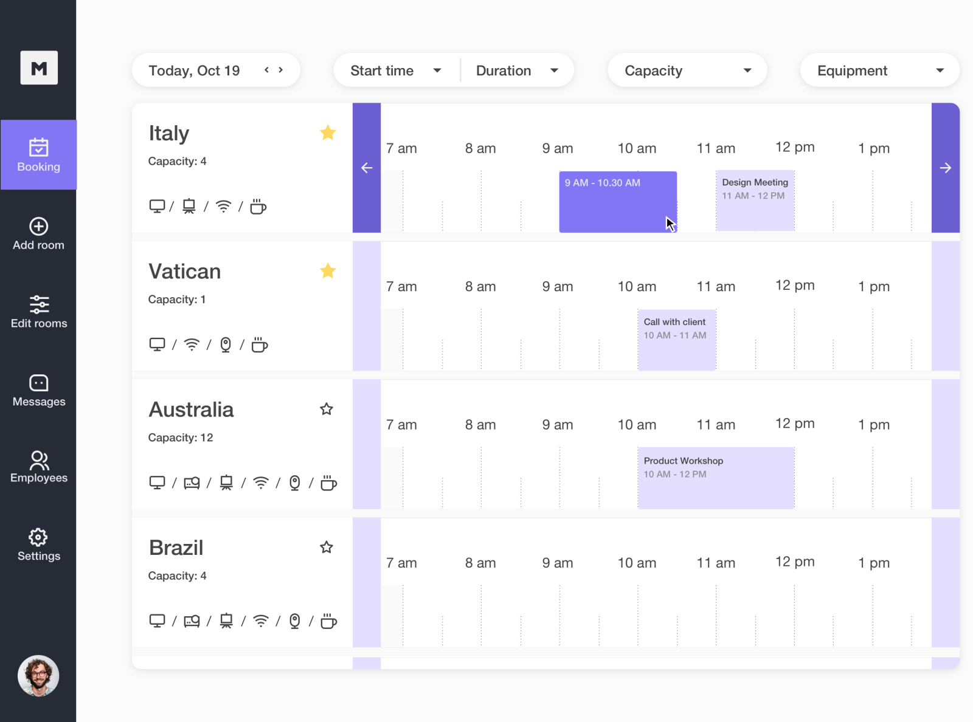Mark Australia room as favorite
Screen dimensions: 973x722
point(327,409)
